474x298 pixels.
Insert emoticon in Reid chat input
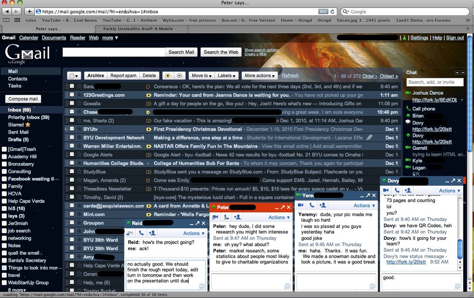[202, 286]
